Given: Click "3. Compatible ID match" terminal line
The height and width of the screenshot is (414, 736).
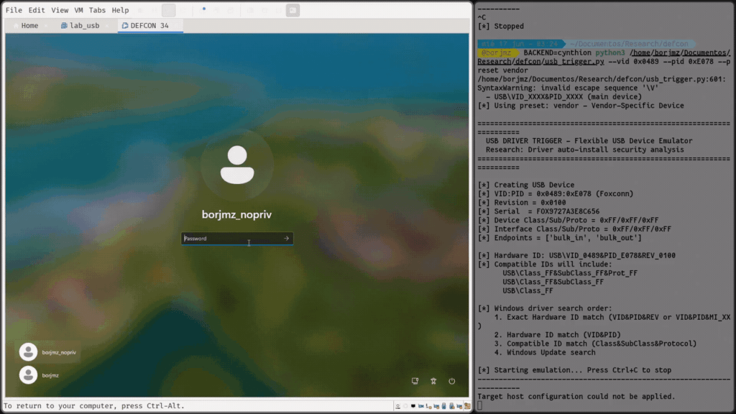Looking at the screenshot, I should click(596, 344).
